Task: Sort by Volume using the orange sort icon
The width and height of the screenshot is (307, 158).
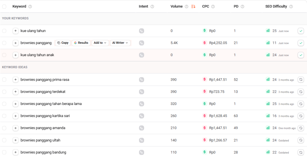Action: tap(193, 7)
